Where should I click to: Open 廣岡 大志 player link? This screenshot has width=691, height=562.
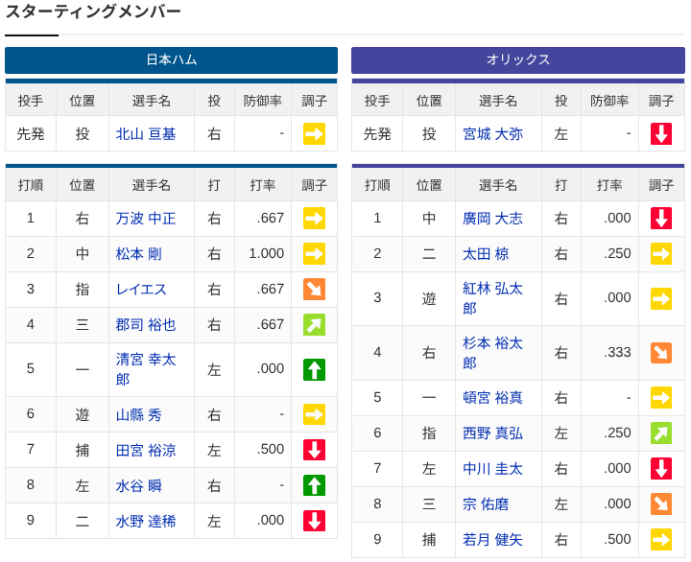(x=492, y=219)
